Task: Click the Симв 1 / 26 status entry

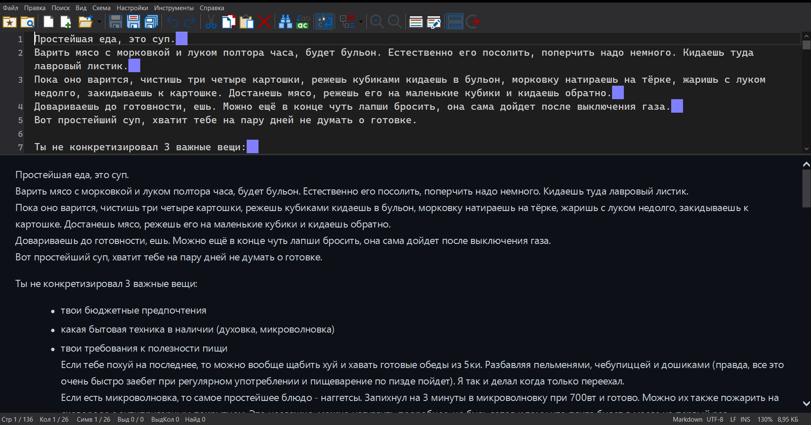Action: tap(93, 420)
